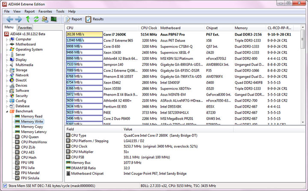Screen dimensions: 308x191
Task: Click the Forward arrow toolbar icon
Action: click(18, 19)
